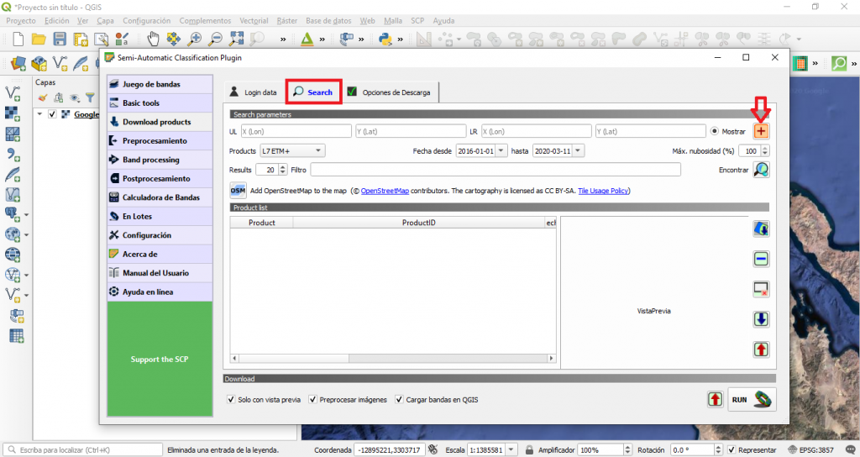Click the blue down arrow import icon
The image size is (860, 457).
pos(761,319)
